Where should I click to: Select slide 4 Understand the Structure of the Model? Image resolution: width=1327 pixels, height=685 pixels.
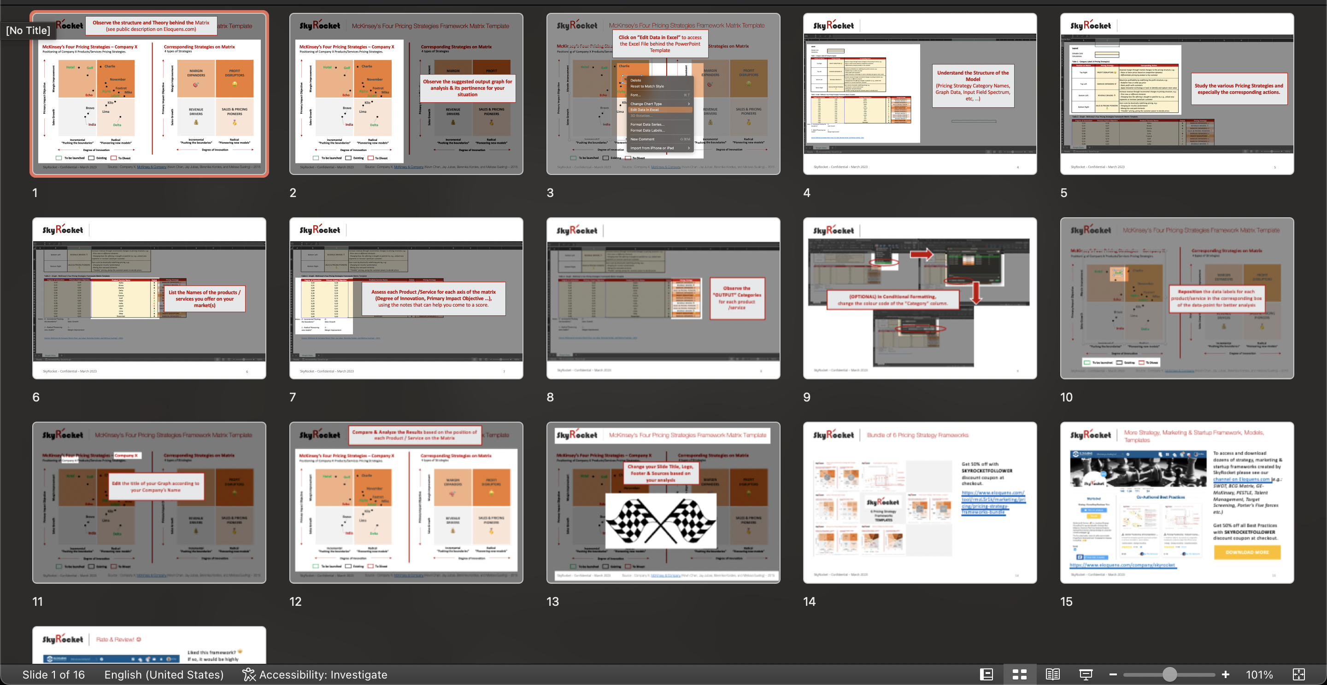point(920,93)
